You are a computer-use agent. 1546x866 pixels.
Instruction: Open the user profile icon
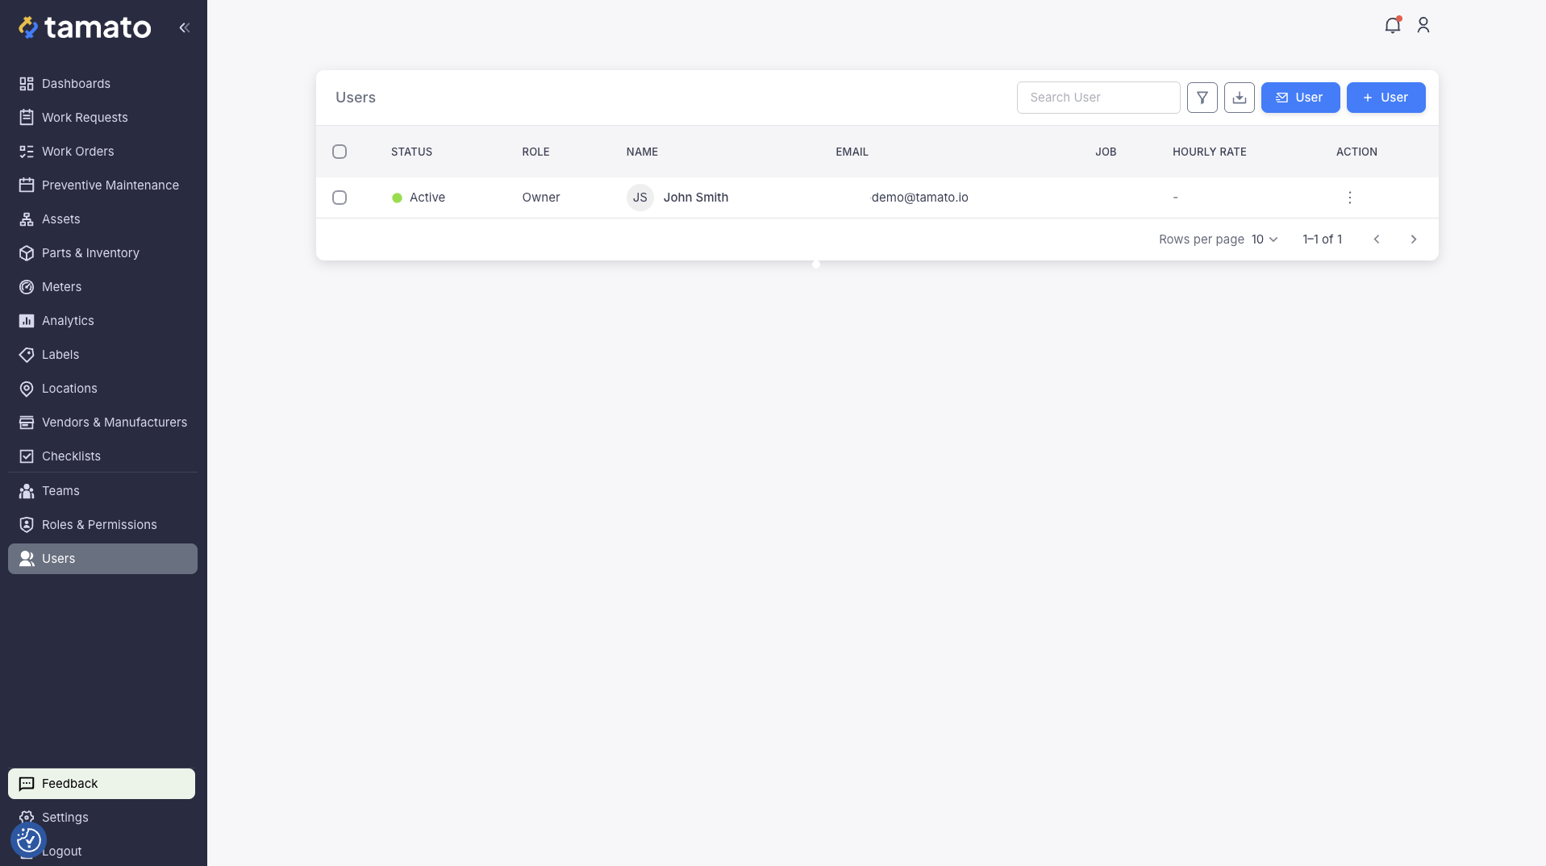coord(1423,26)
